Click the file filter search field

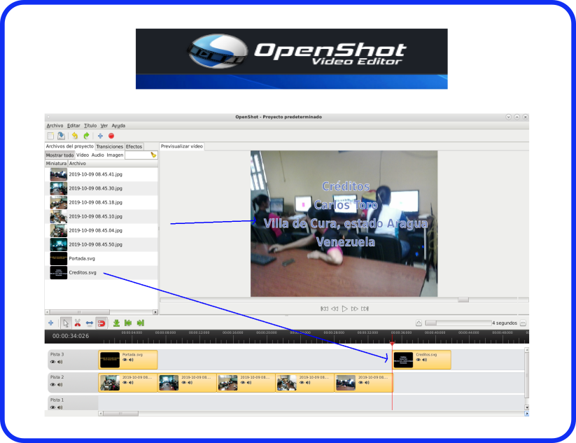(x=137, y=155)
